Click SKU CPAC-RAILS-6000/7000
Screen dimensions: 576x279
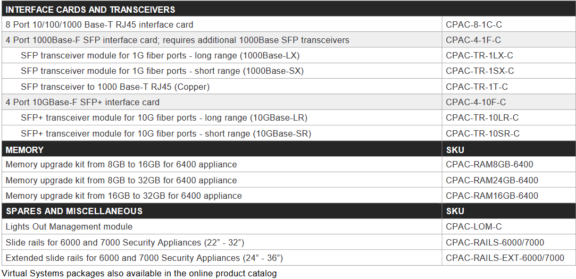(495, 242)
